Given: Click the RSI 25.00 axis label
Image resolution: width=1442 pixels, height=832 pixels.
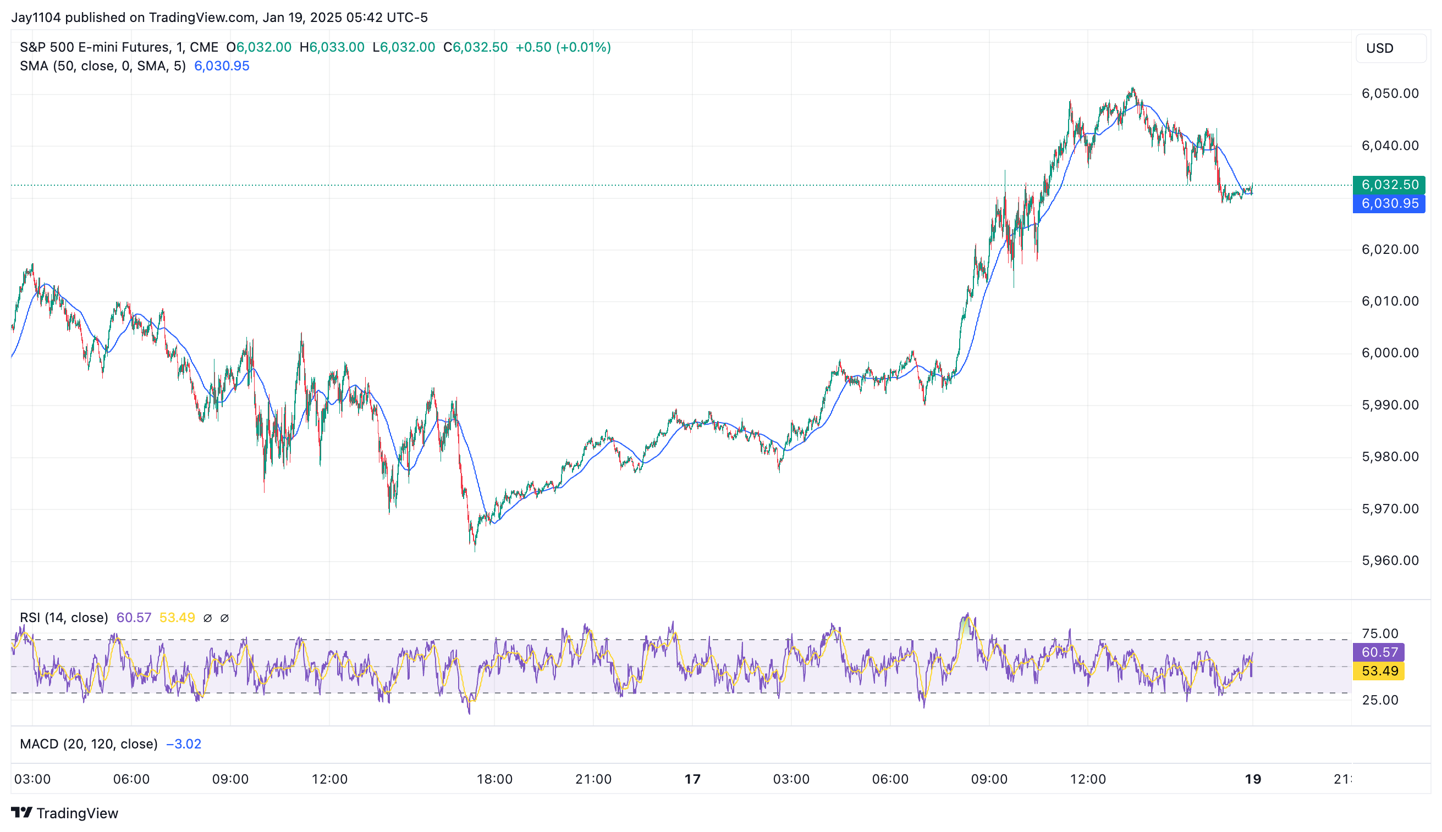Looking at the screenshot, I should [1380, 700].
